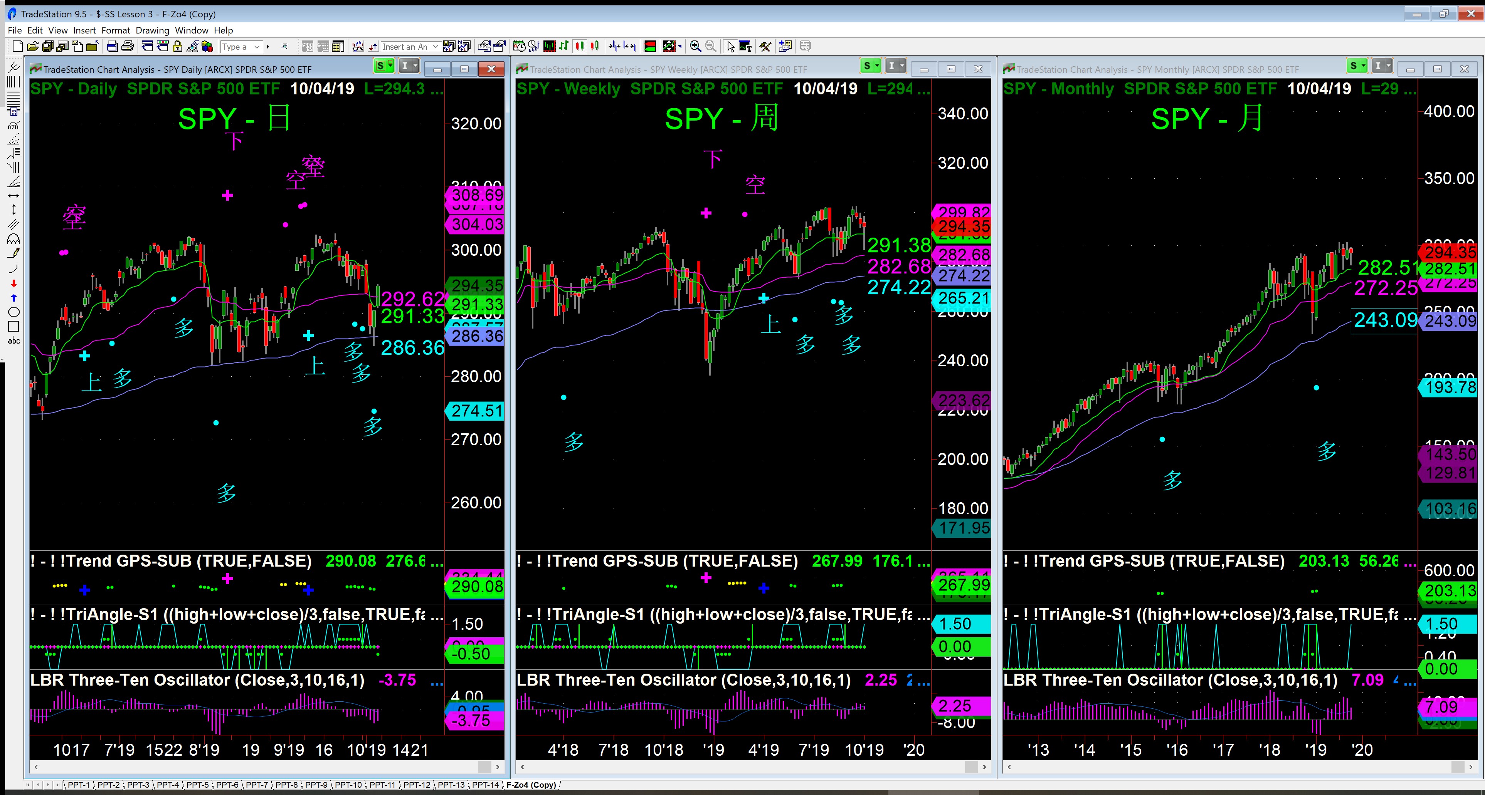Select the horizontal double-arrow drawing tool

[x=14, y=196]
